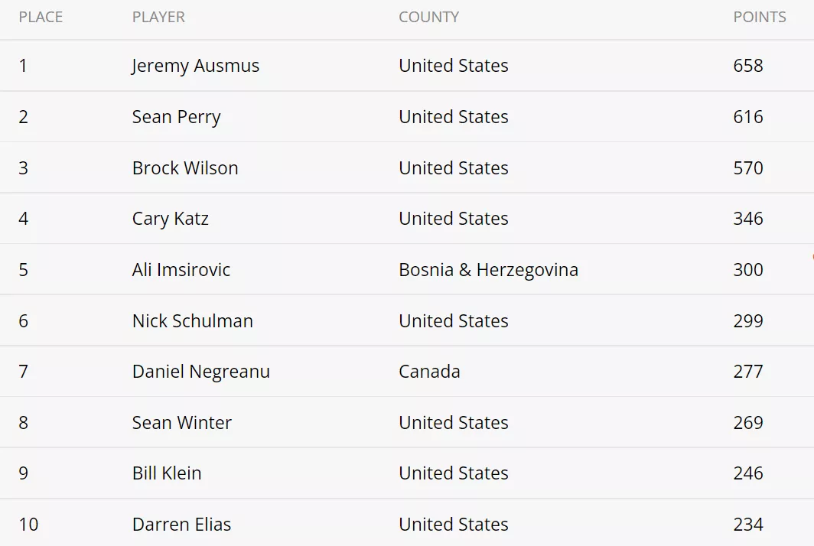Viewport: 814px width, 546px height.
Task: Click the Canada county cell
Action: tap(429, 372)
